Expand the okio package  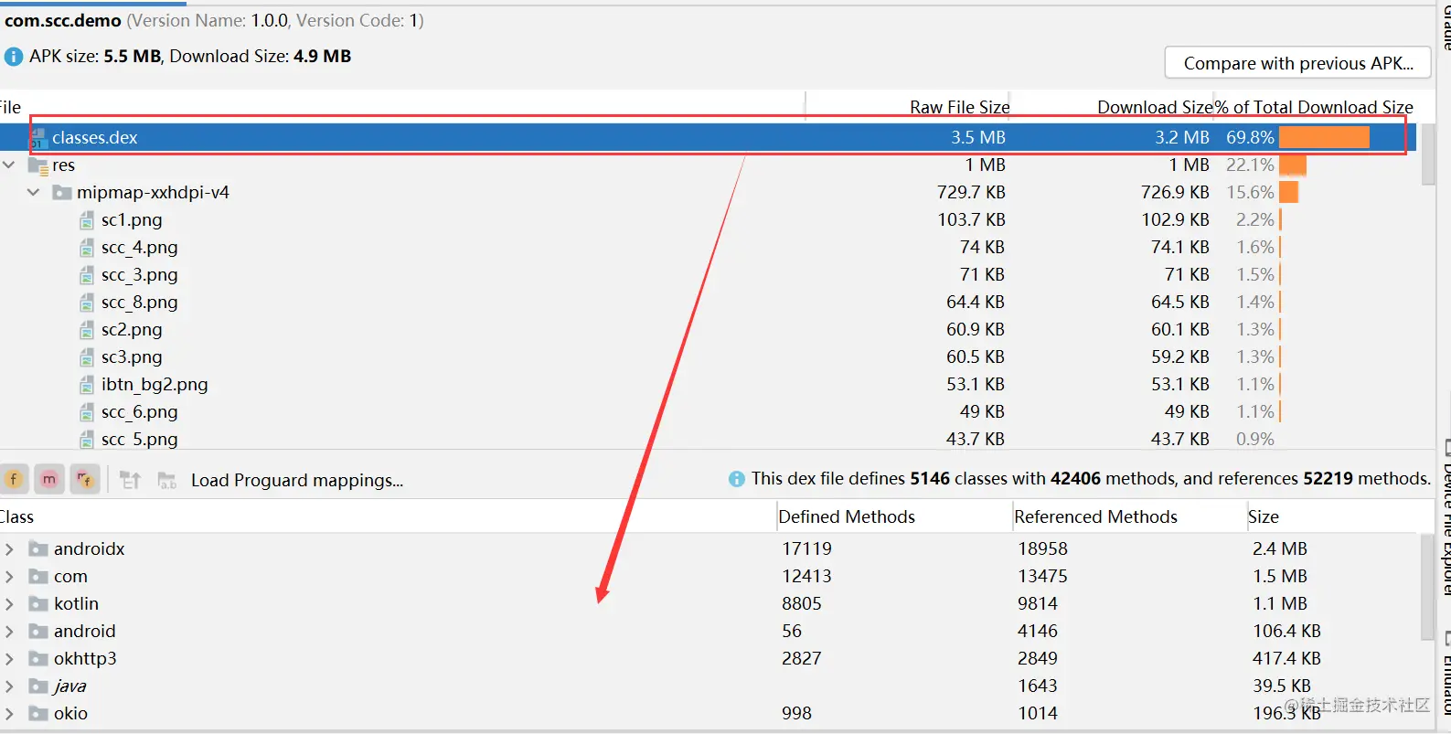tap(9, 714)
